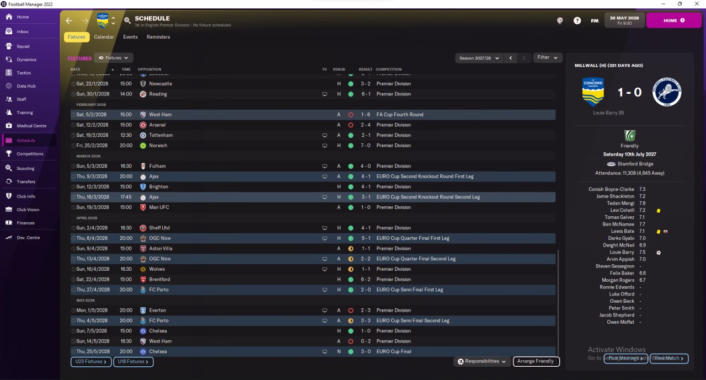Go to the previous season arrow

[511, 58]
